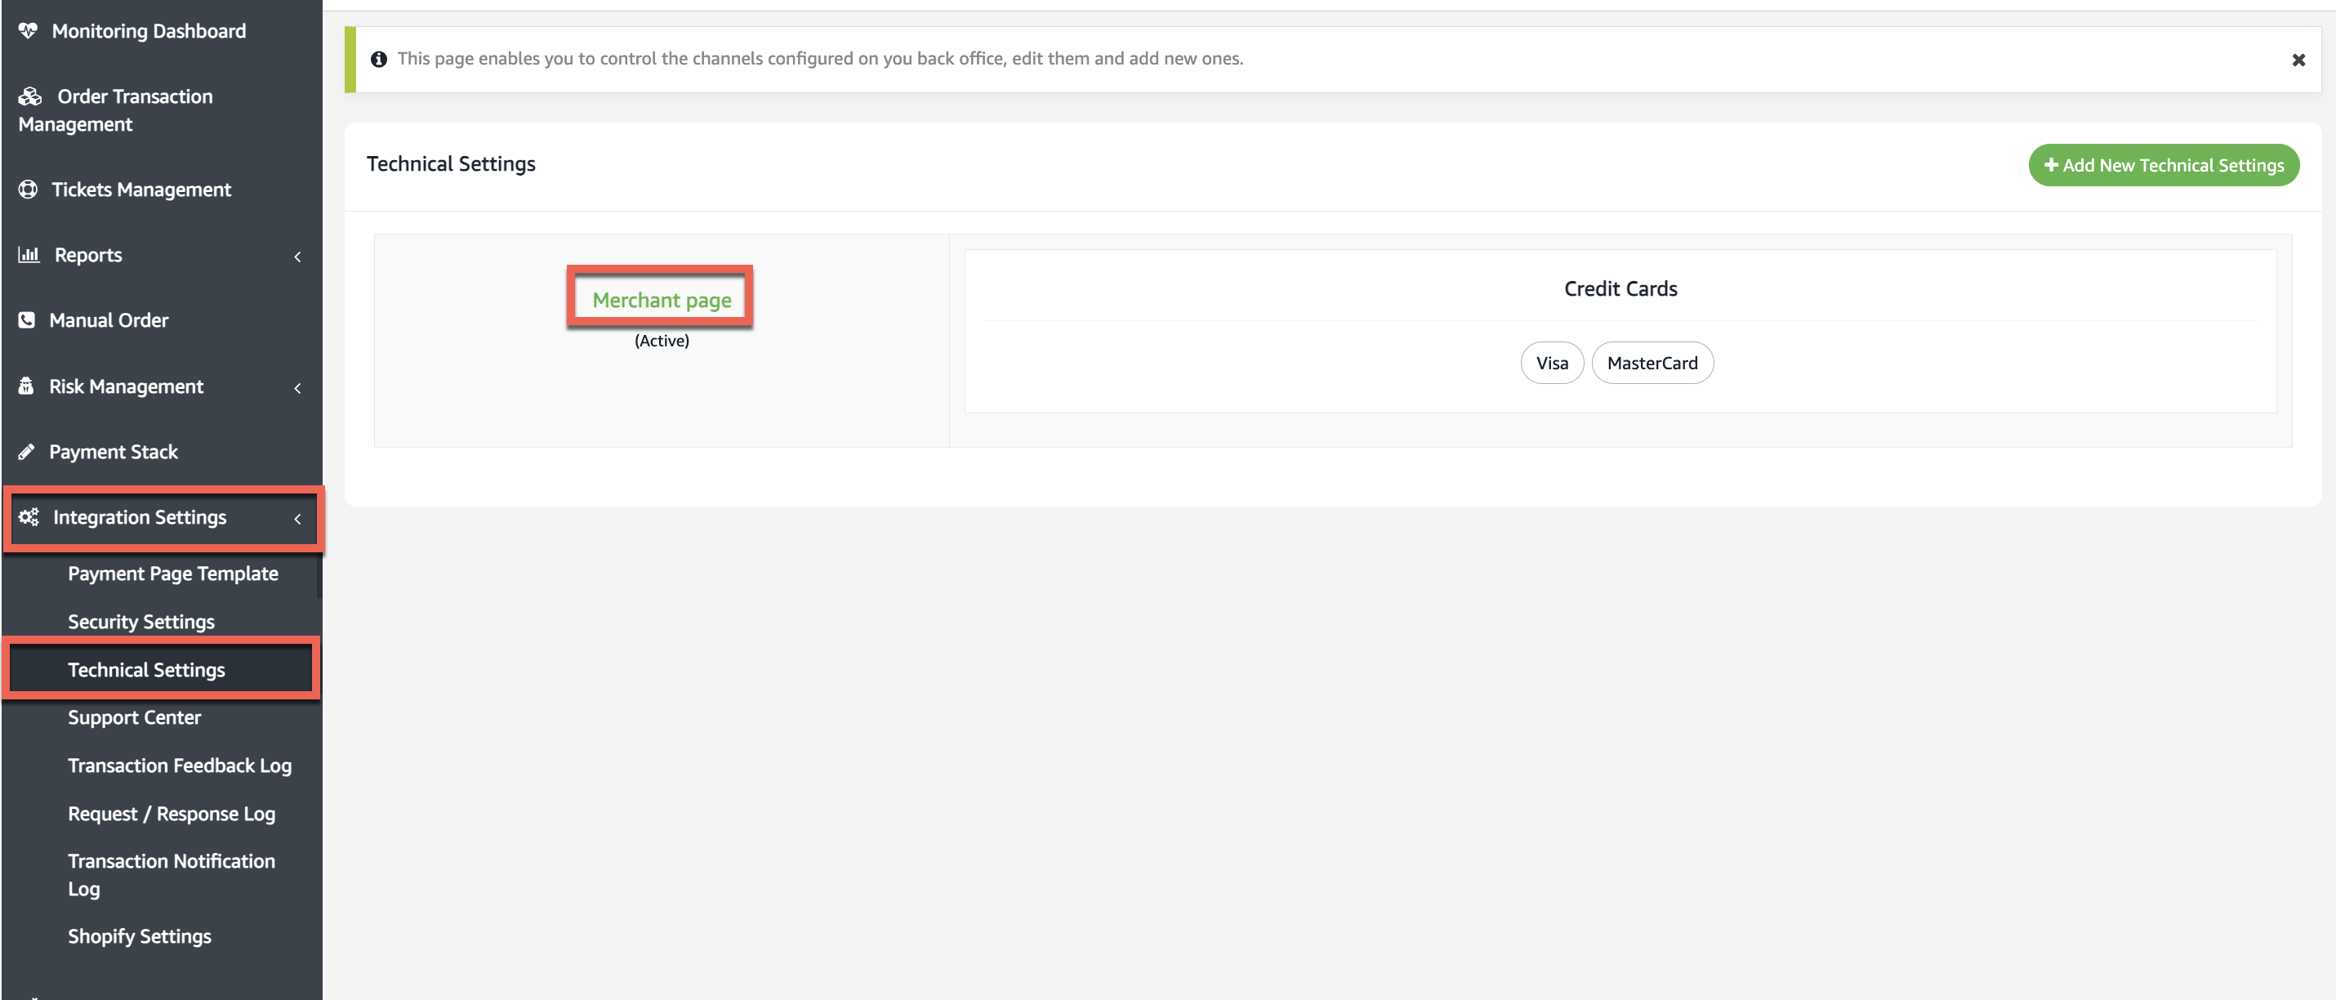Expand the Risk Management chevron
The image size is (2336, 1000).
[297, 388]
